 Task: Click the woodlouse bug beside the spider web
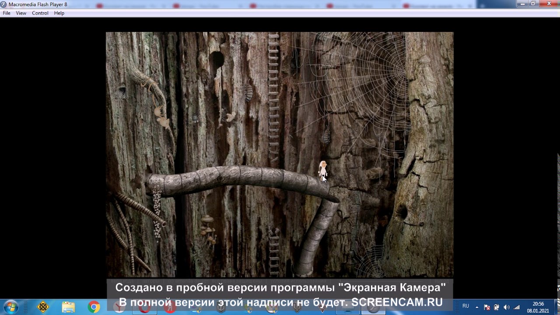(x=326, y=136)
